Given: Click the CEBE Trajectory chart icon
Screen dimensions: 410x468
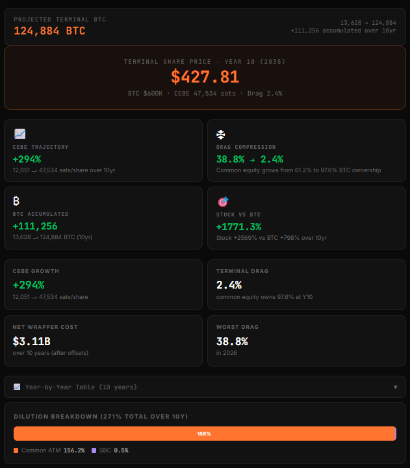Looking at the screenshot, I should 19,134.
